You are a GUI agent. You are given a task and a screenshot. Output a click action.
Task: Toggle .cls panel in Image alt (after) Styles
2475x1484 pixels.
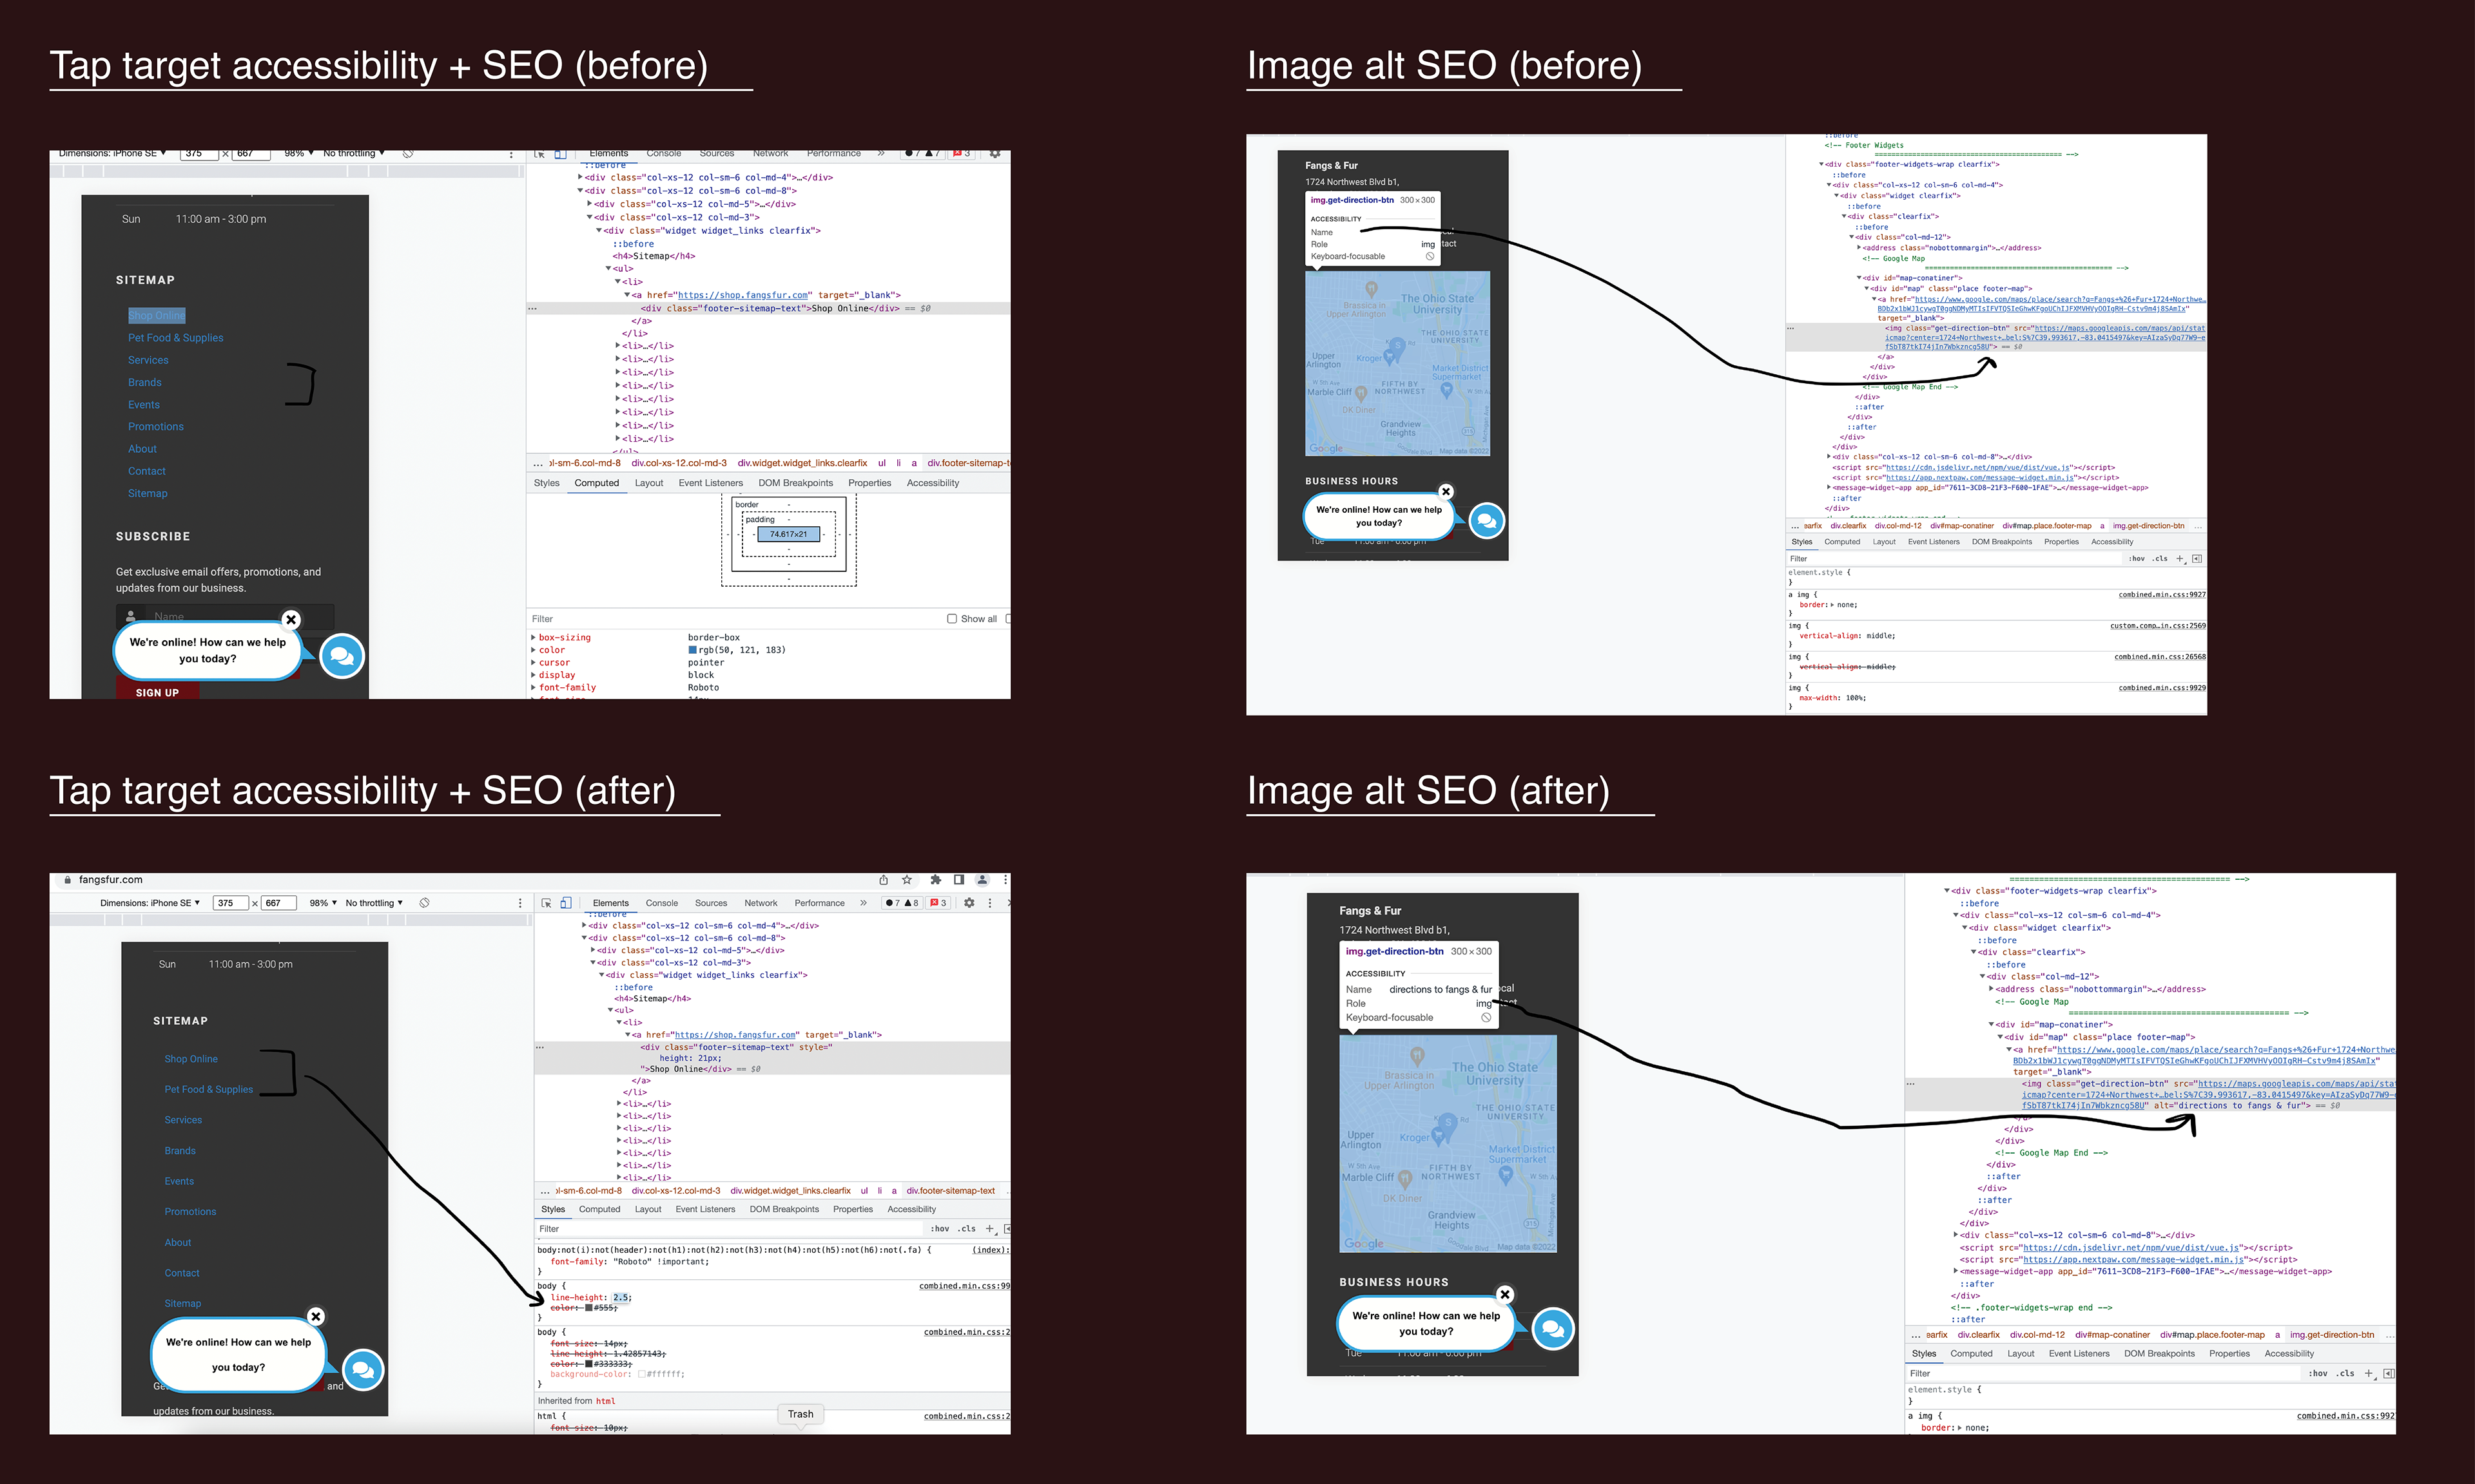point(2346,1374)
